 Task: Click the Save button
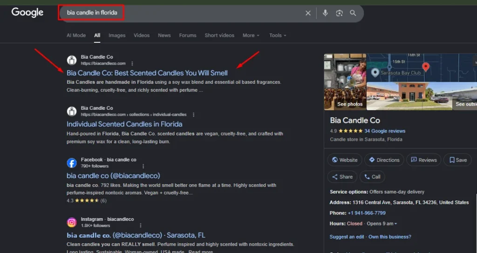tap(458, 160)
